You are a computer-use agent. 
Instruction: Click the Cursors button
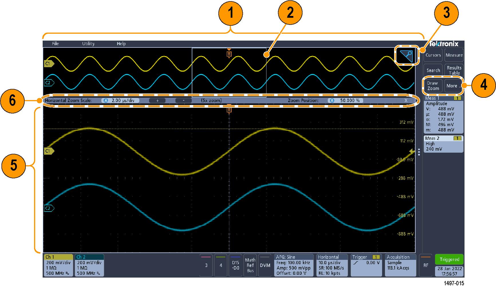(433, 55)
